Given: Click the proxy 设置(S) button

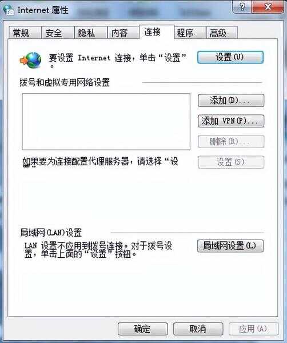Looking at the screenshot, I should coord(231,162).
